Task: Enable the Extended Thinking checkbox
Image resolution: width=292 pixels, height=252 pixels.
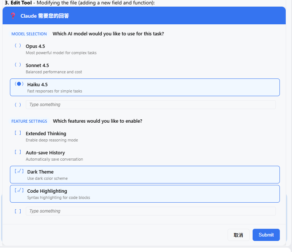Action: tap(18, 133)
